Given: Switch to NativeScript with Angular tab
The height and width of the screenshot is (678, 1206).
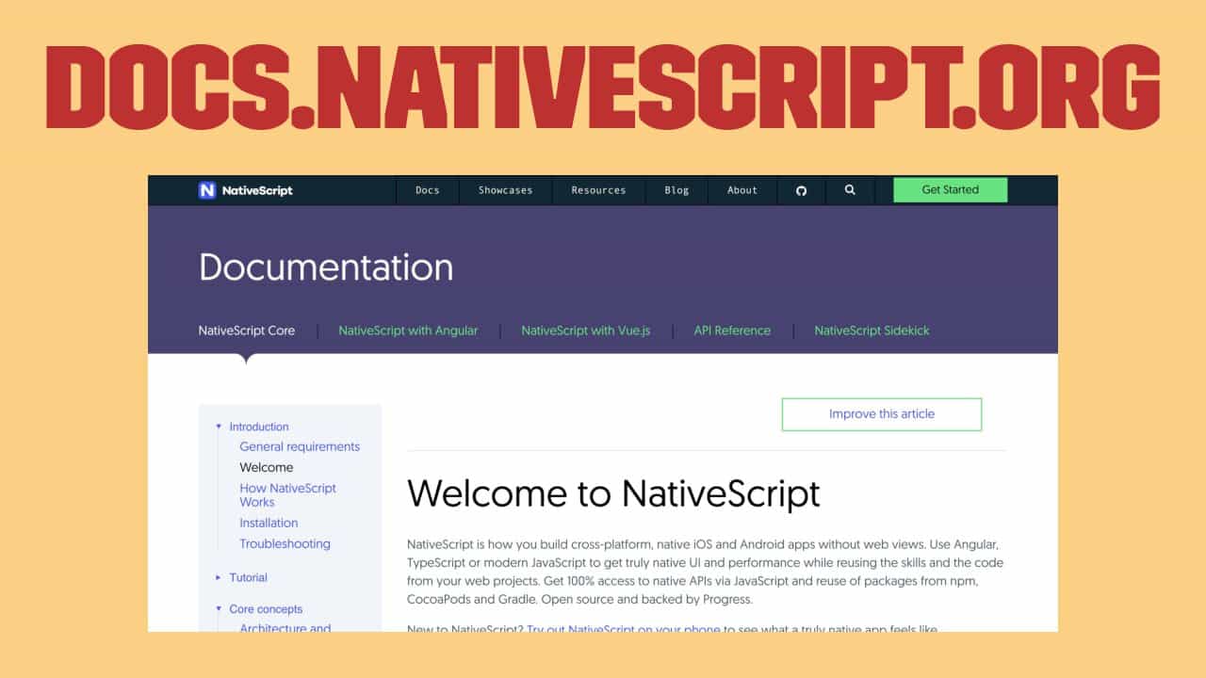Looking at the screenshot, I should pos(408,331).
